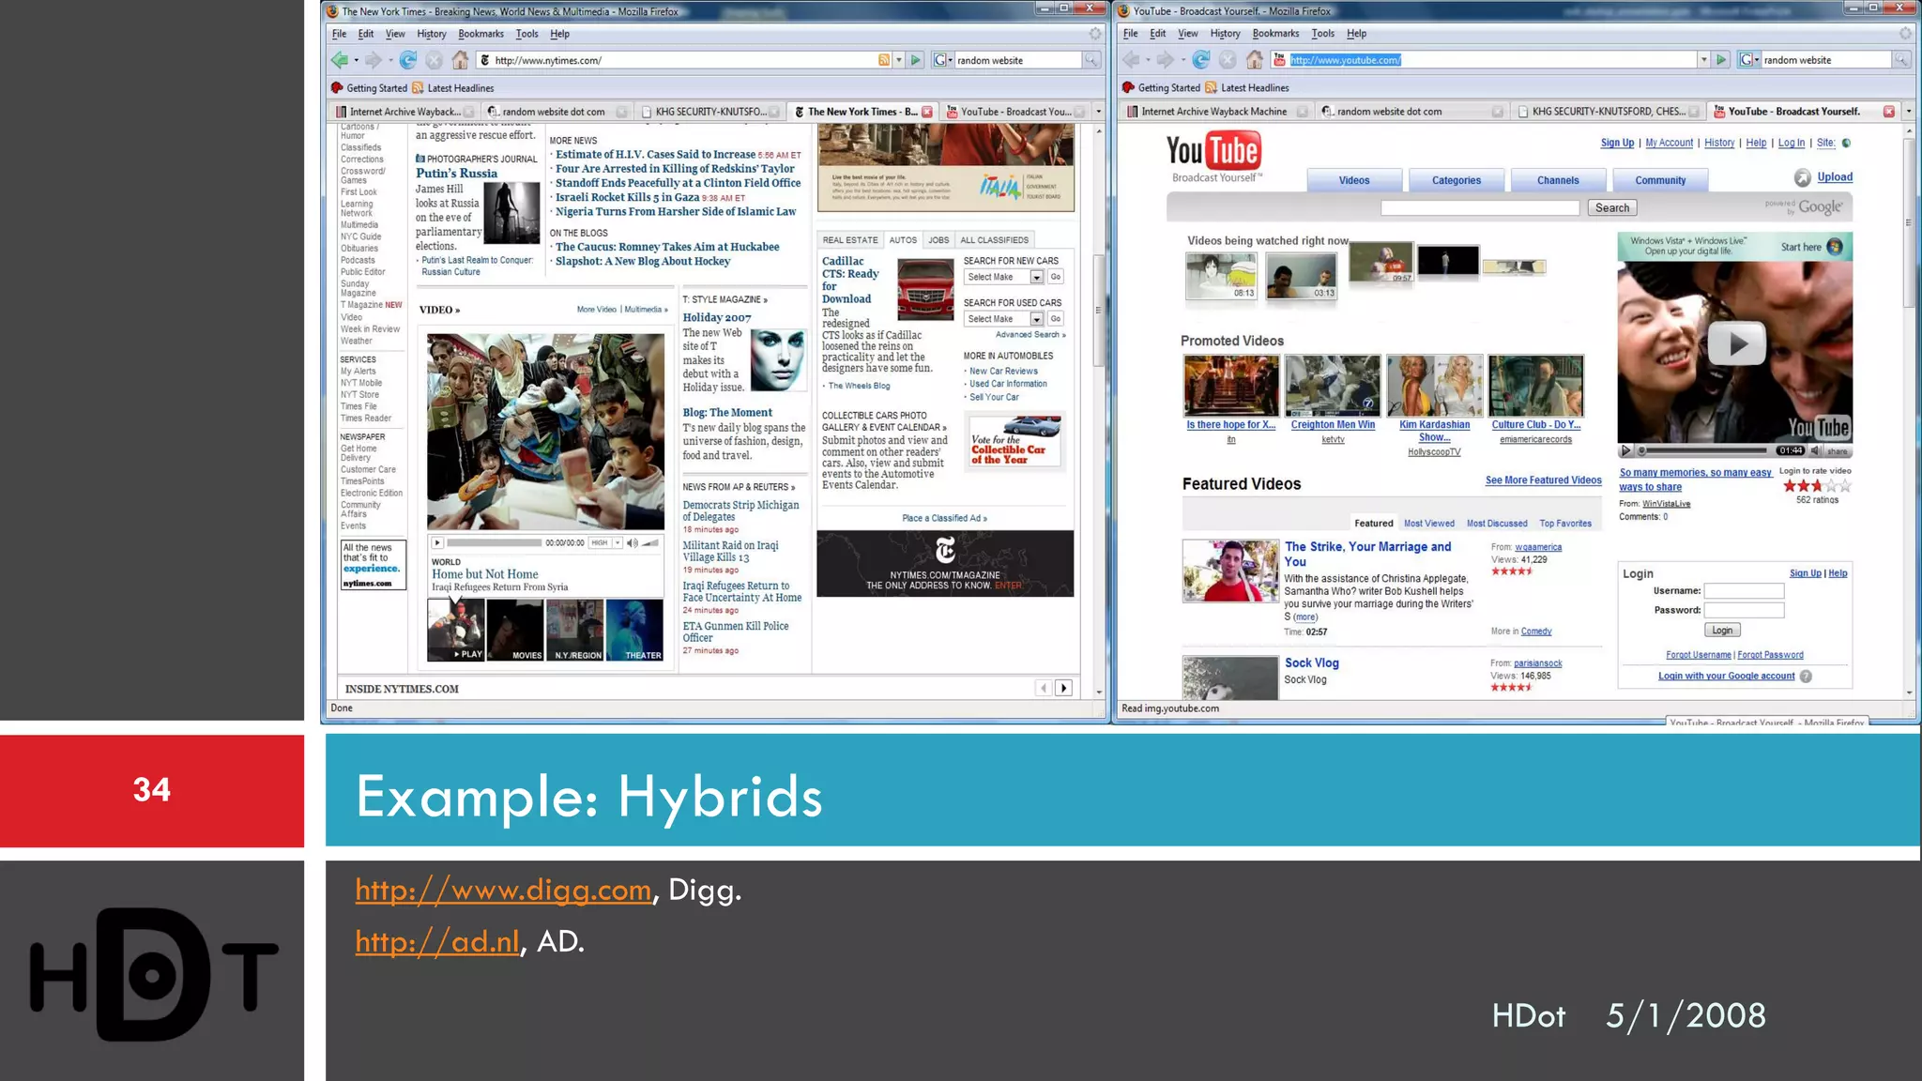Click the green back arrow in NYTimes window
This screenshot has width=1922, height=1081.
tap(340, 60)
